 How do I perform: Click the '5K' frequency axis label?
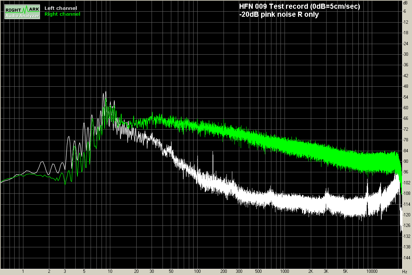tap(345, 271)
